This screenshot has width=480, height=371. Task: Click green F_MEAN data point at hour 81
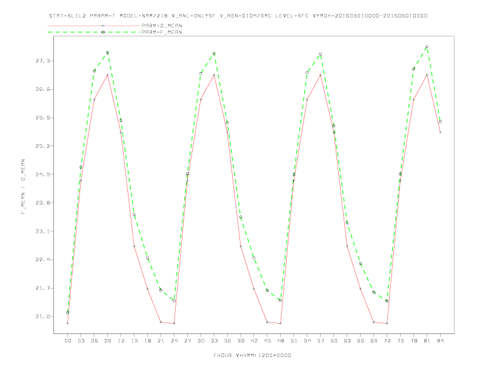point(427,47)
